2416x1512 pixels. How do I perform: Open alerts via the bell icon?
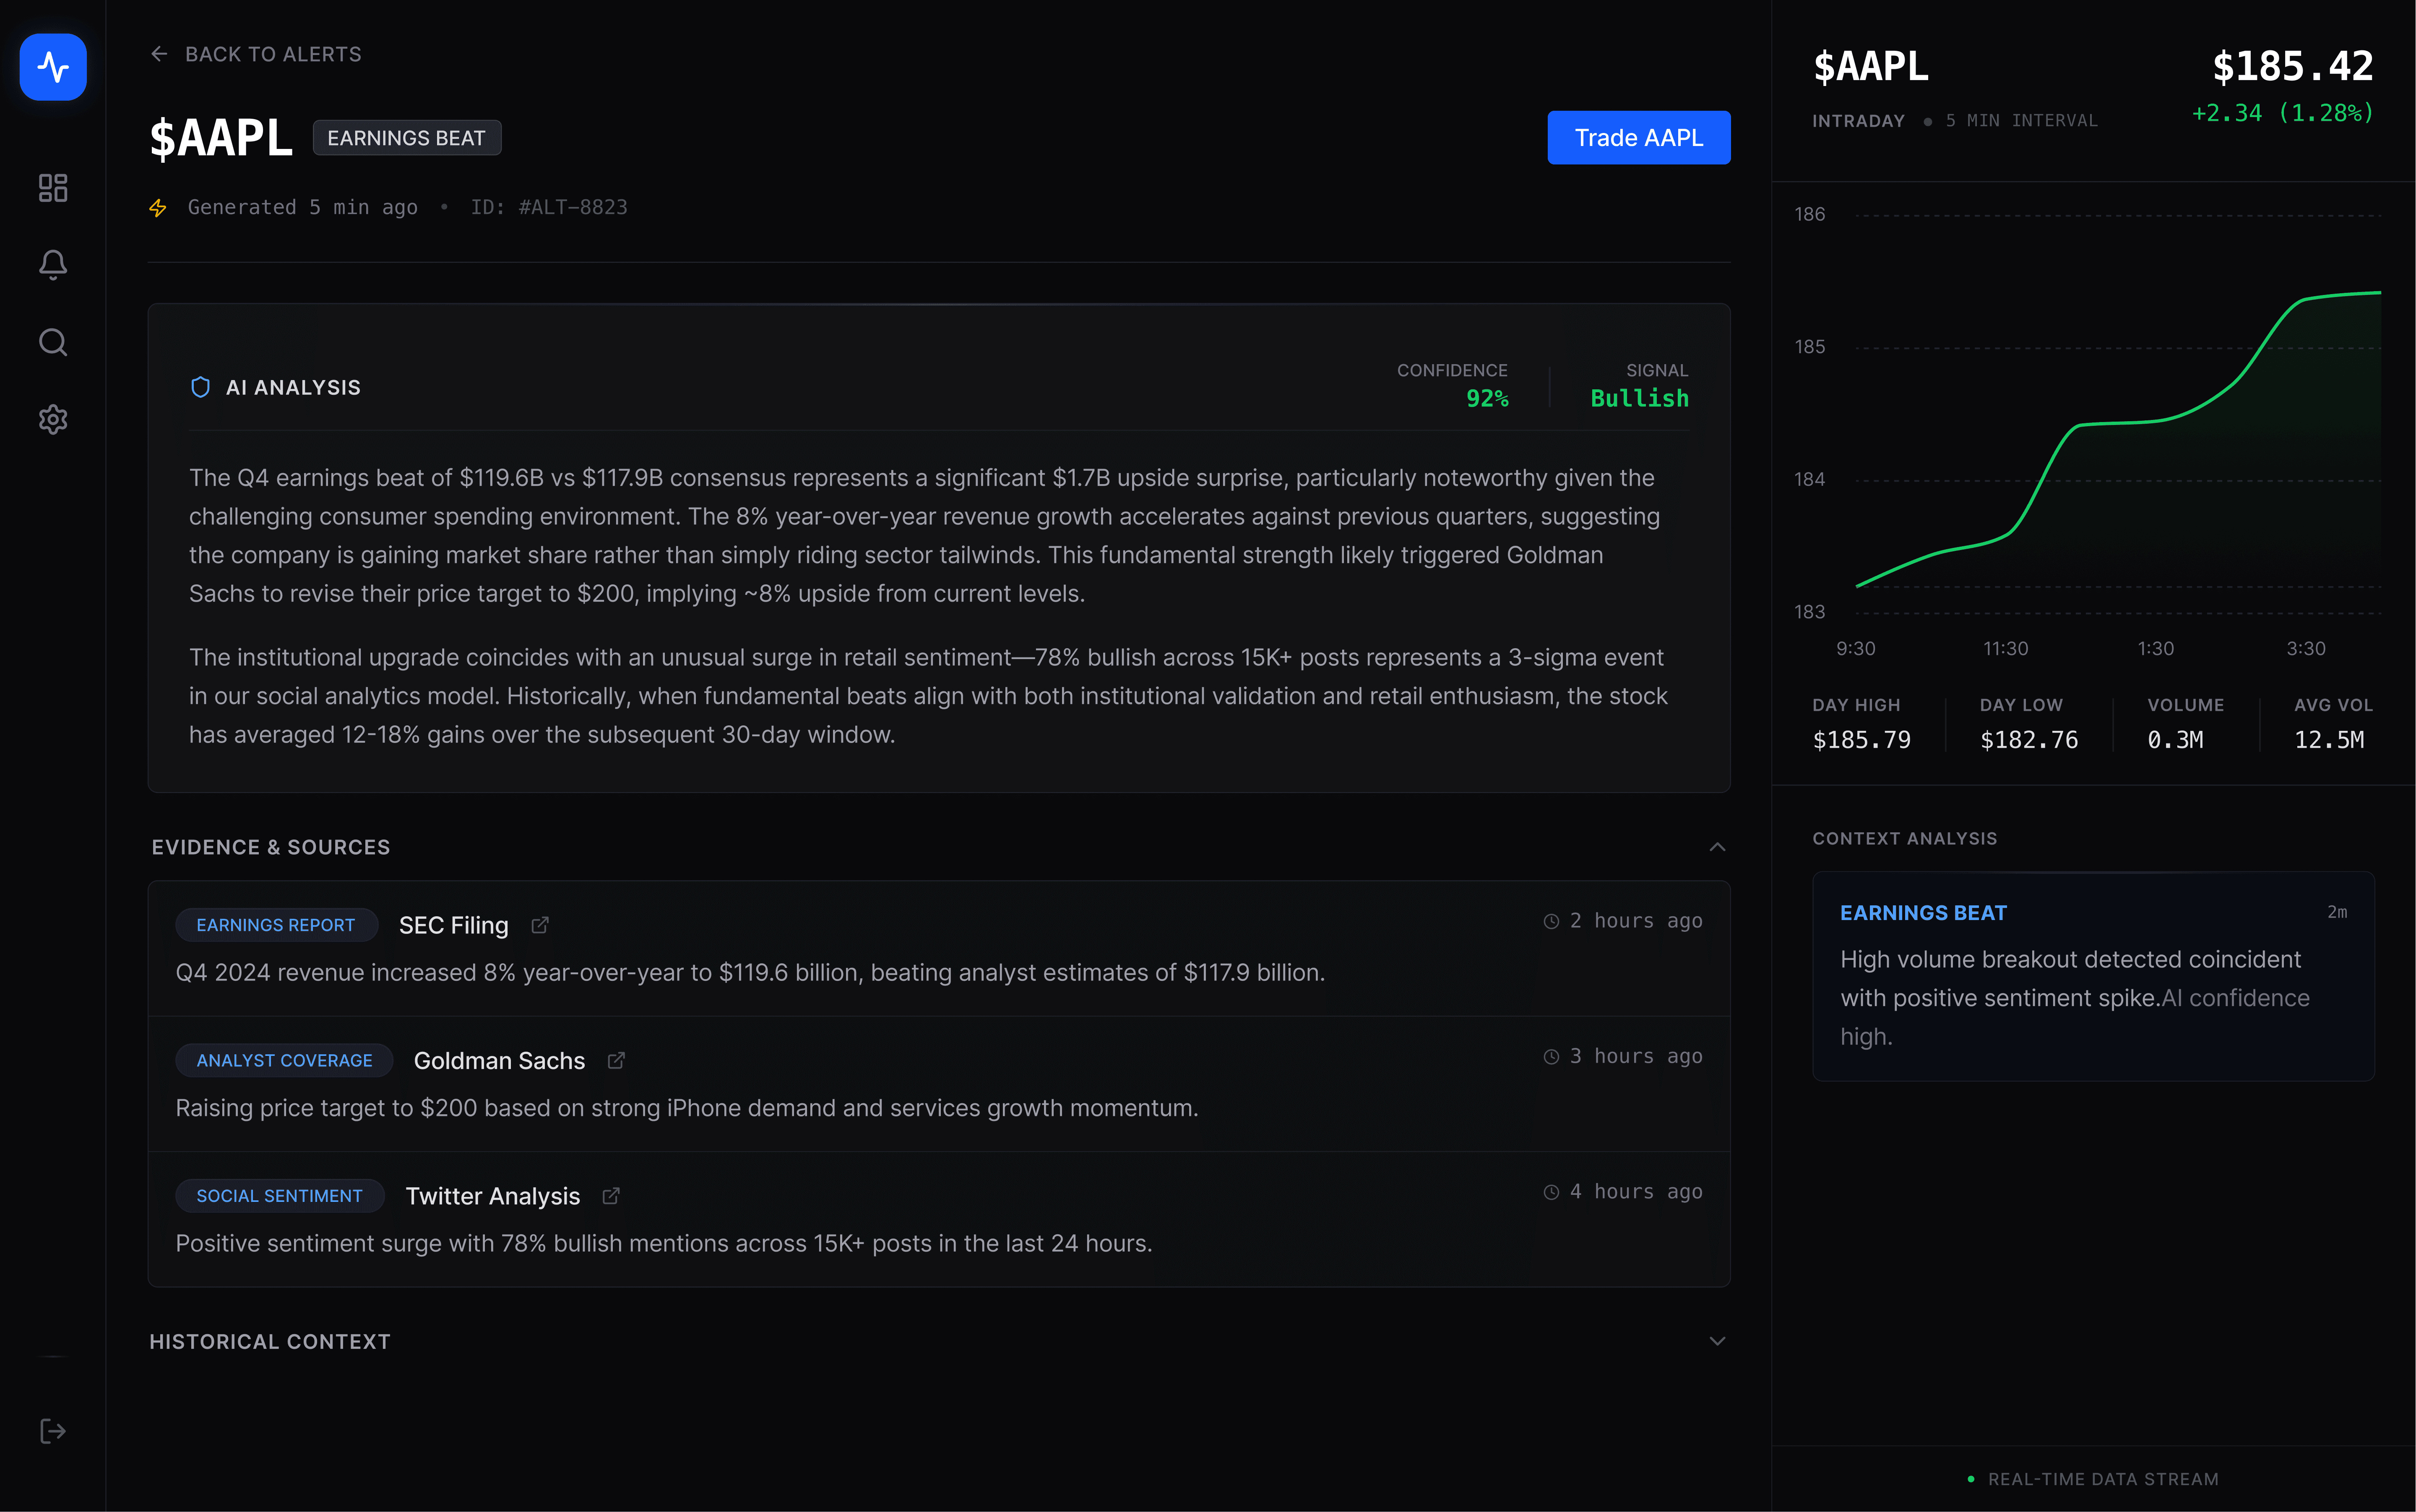tap(53, 265)
